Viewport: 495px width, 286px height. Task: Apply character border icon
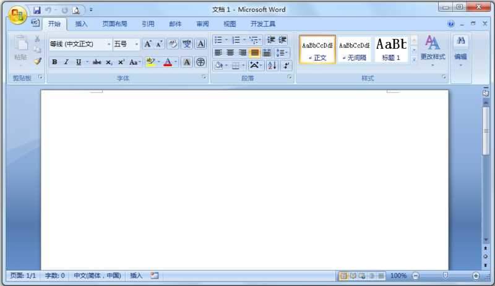point(200,44)
